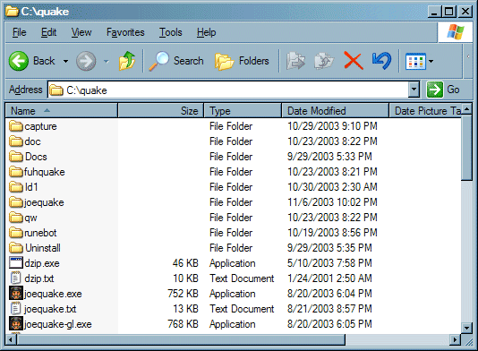Select the capture folder icon
Screen dimensions: 478x351
tap(16, 126)
